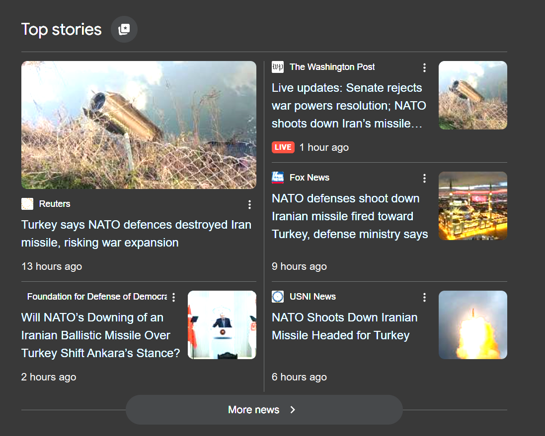The height and width of the screenshot is (436, 545).
Task: Click the LIVE badge on Washington Post story
Action: coord(283,147)
